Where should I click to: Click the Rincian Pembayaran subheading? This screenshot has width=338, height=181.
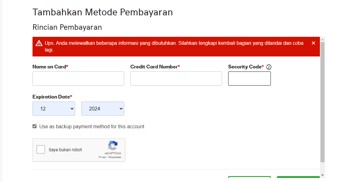[x=67, y=27]
